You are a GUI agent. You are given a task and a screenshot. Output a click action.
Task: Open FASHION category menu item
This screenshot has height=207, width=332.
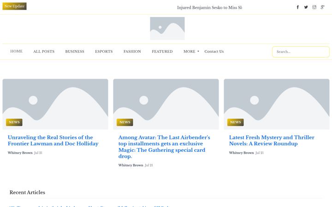[132, 52]
